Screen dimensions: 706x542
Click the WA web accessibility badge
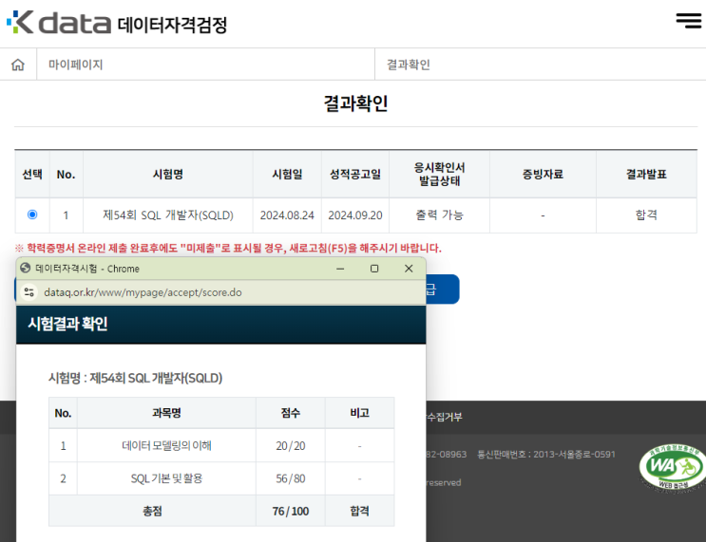(673, 467)
